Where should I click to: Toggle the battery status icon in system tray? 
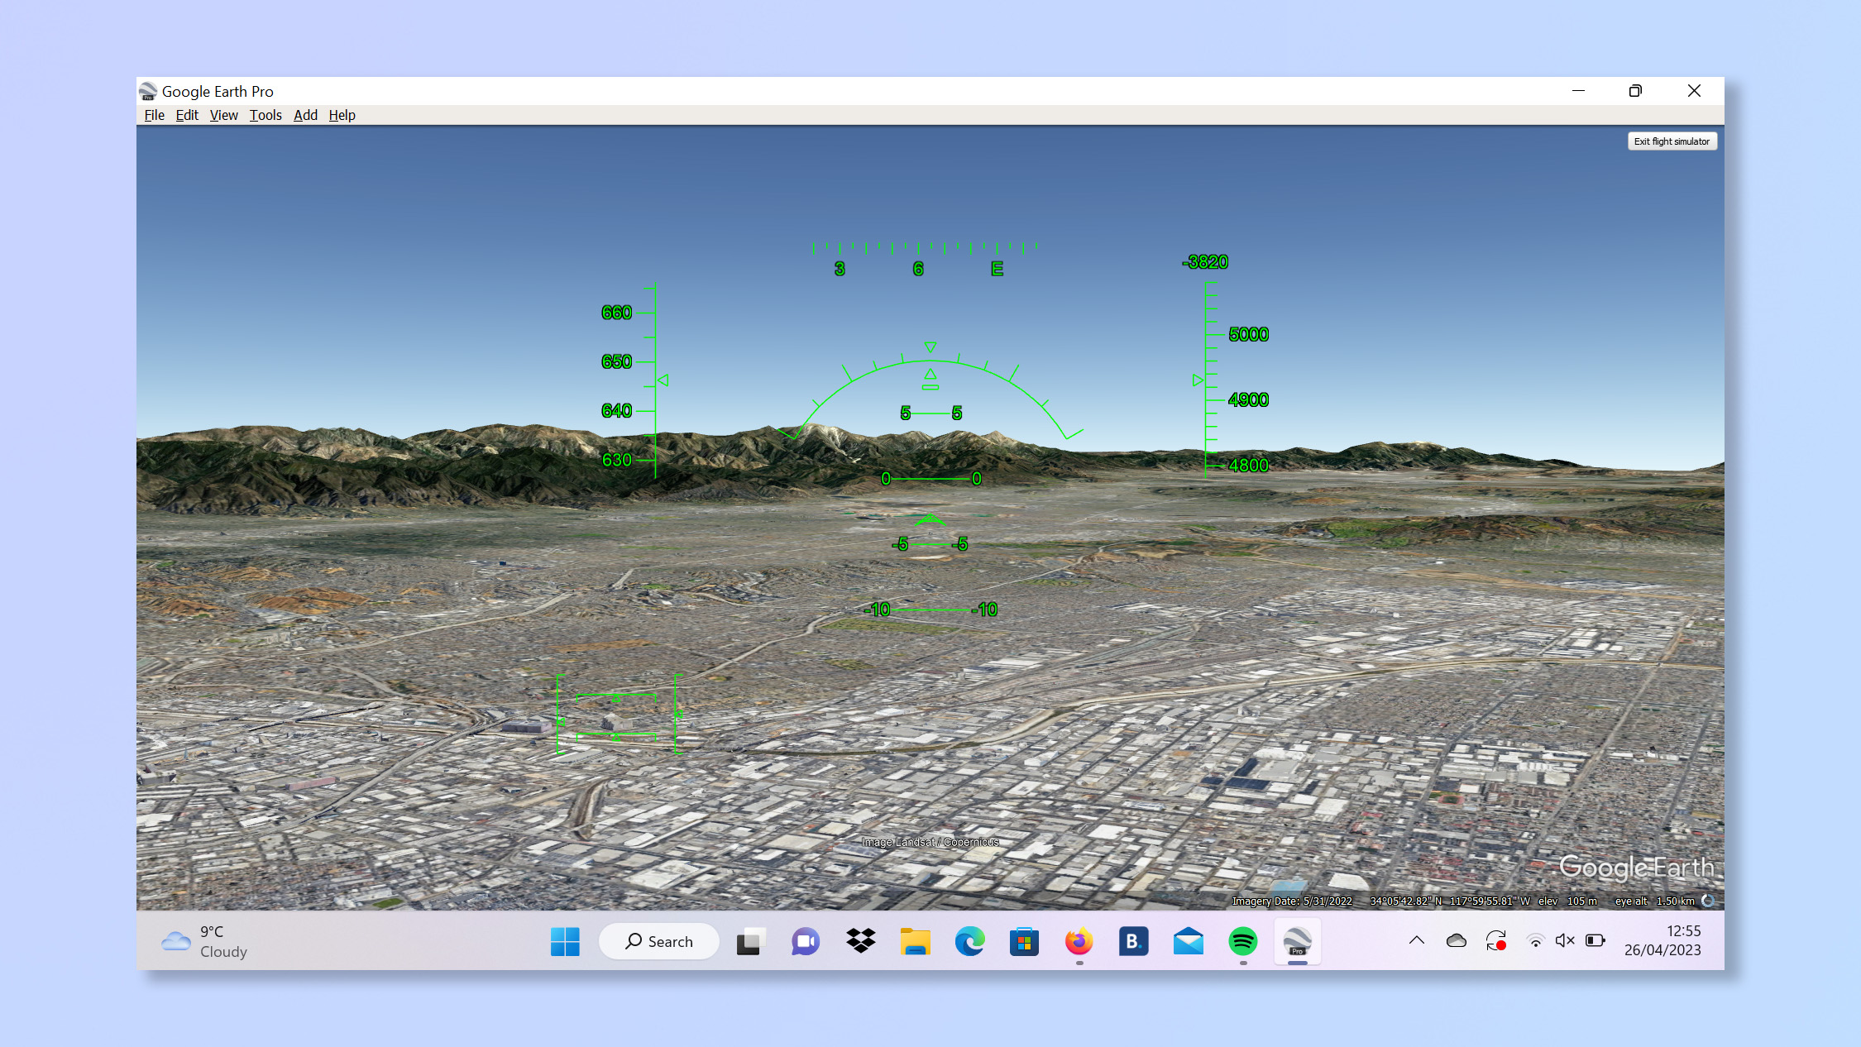click(1595, 941)
